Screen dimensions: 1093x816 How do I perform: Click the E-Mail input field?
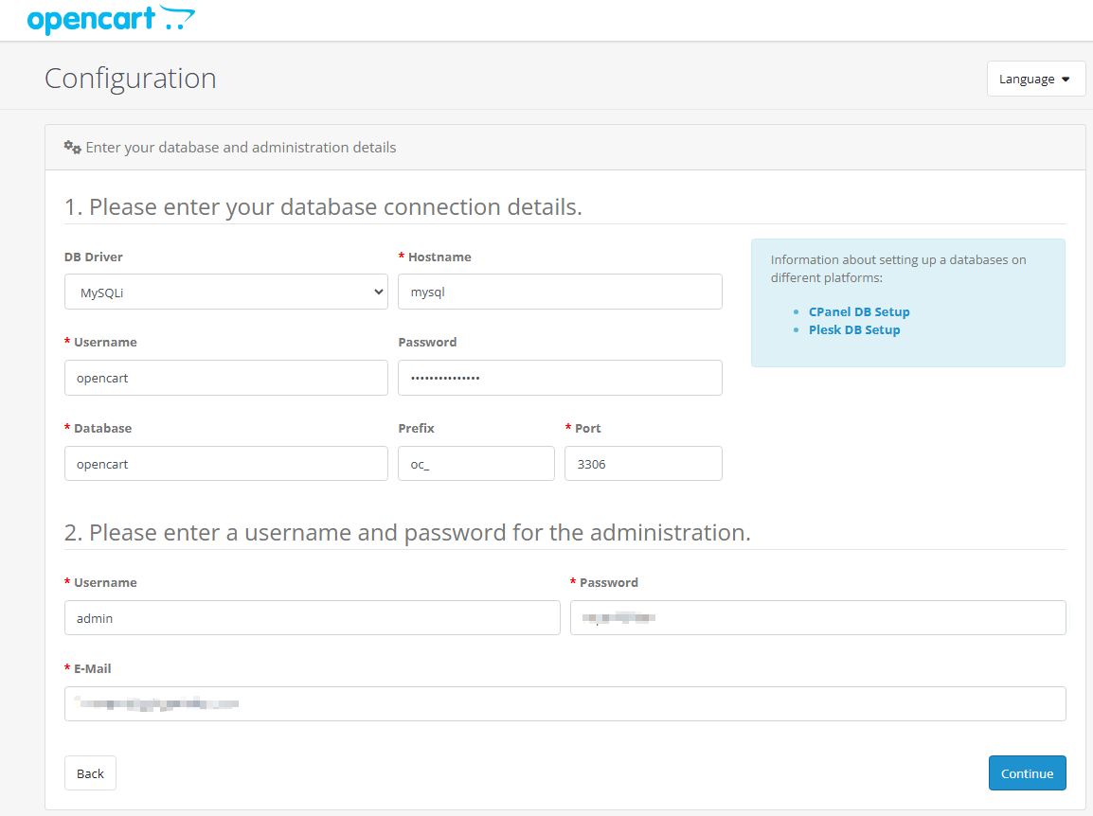pyautogui.click(x=565, y=703)
